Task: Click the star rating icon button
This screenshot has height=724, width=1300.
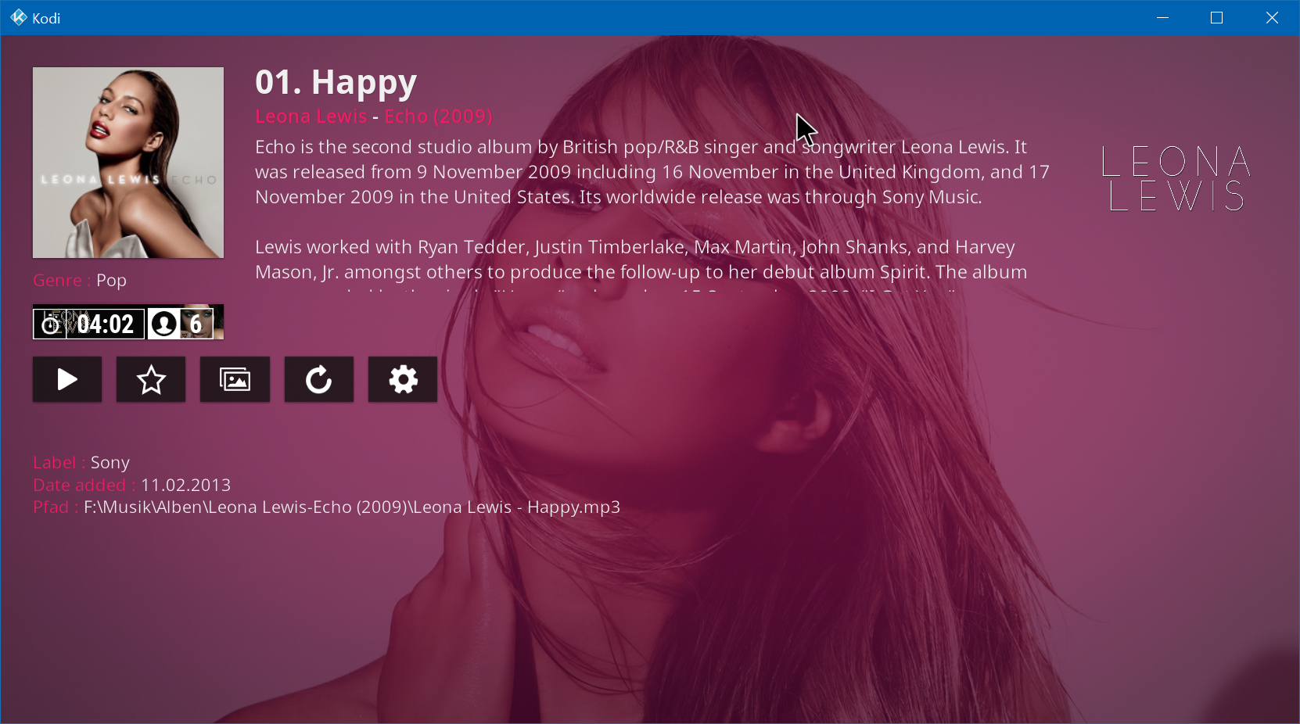Action: pyautogui.click(x=151, y=379)
